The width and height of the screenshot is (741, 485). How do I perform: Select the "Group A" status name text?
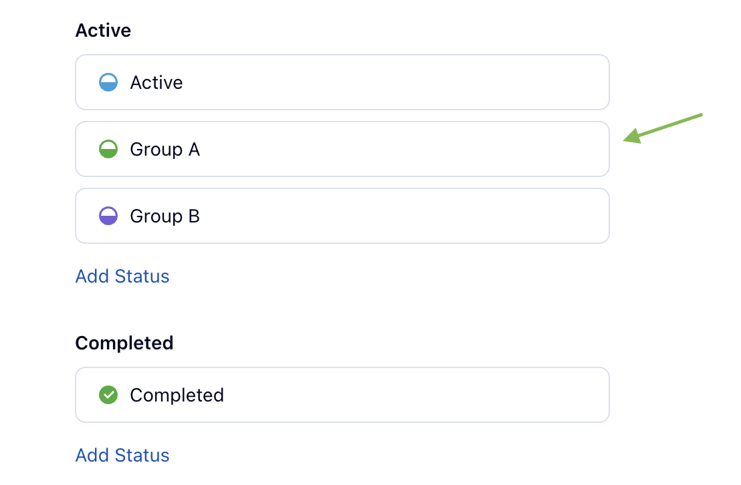click(x=165, y=150)
